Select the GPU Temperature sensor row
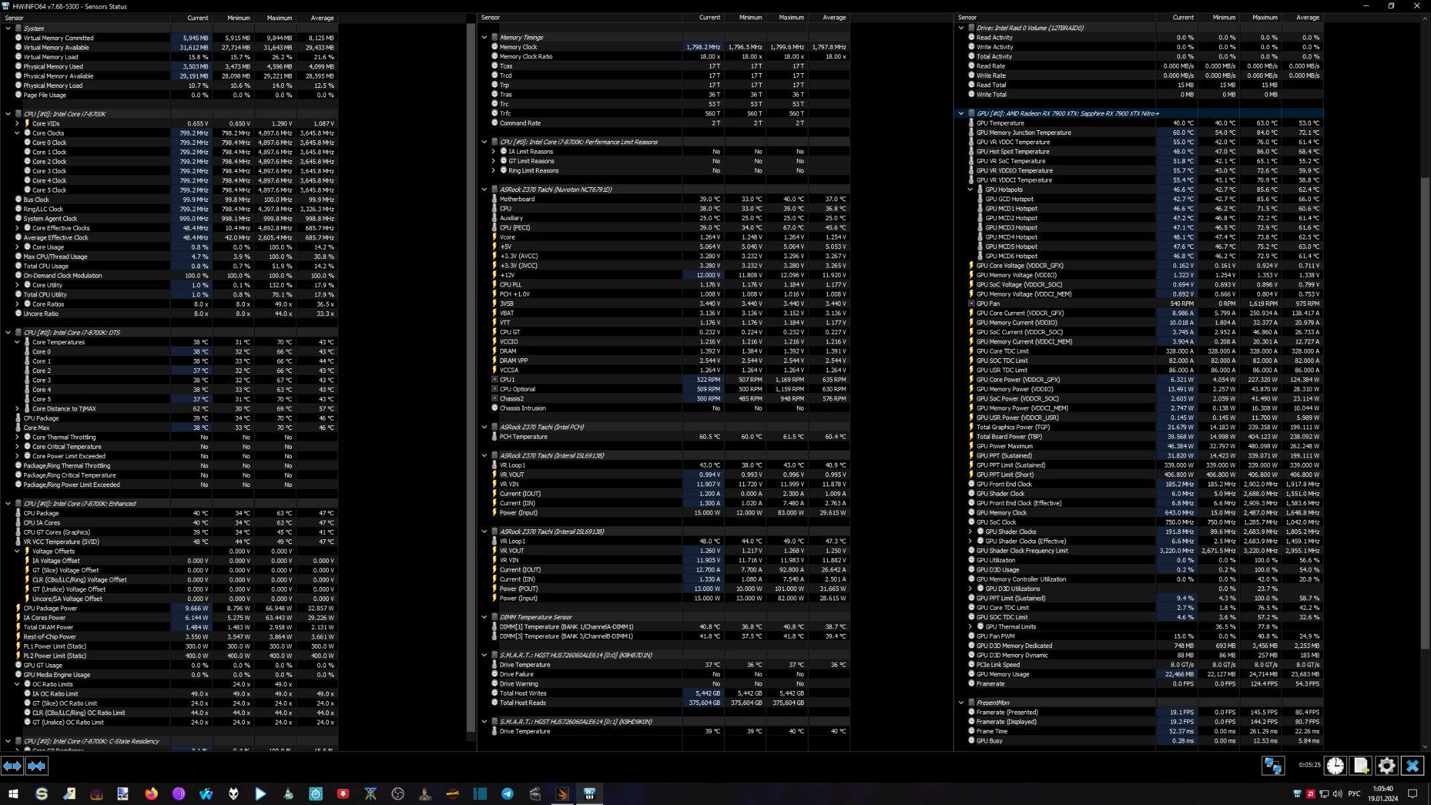 tap(1000, 123)
